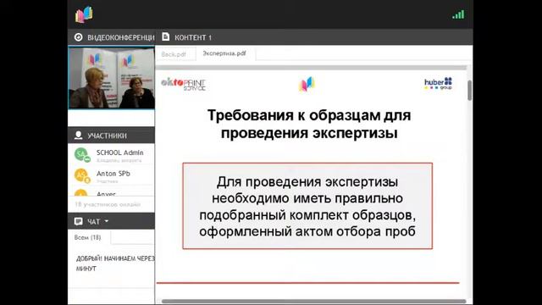
Task: Click the colorful book logo at top left
Action: 84,14
